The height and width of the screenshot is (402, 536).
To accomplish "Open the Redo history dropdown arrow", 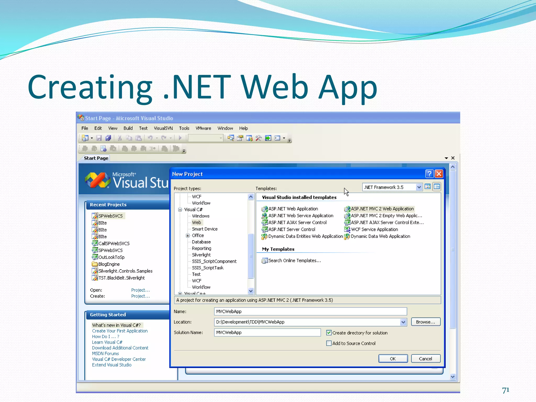I will [x=170, y=138].
